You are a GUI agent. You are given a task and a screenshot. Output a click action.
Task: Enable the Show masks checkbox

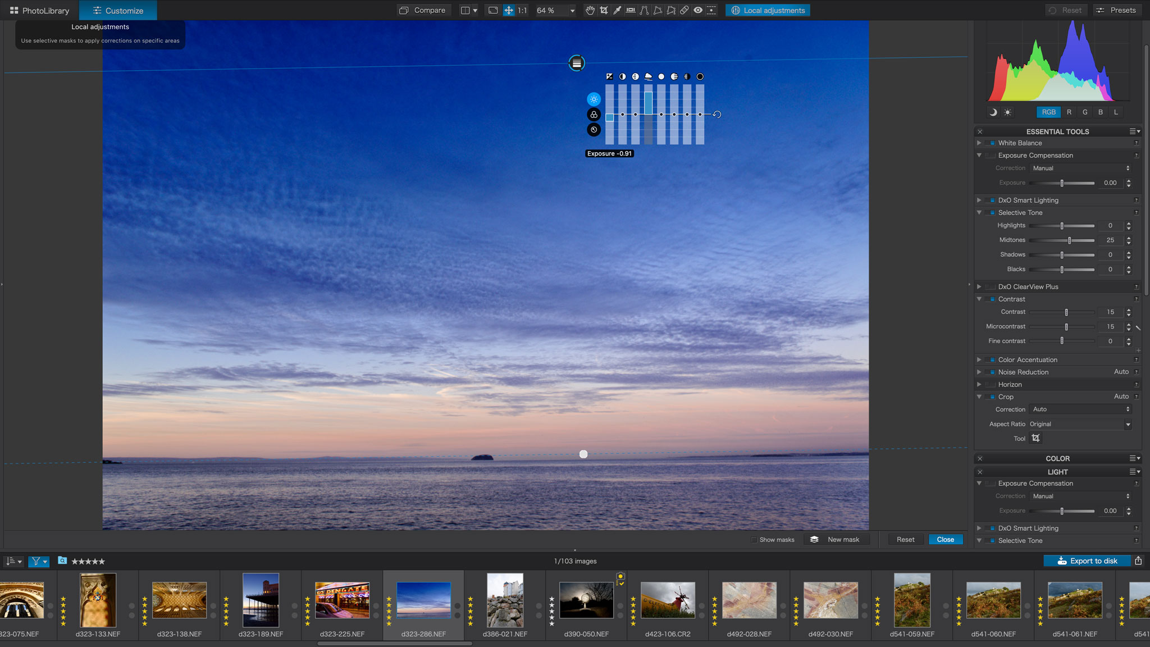pyautogui.click(x=754, y=540)
